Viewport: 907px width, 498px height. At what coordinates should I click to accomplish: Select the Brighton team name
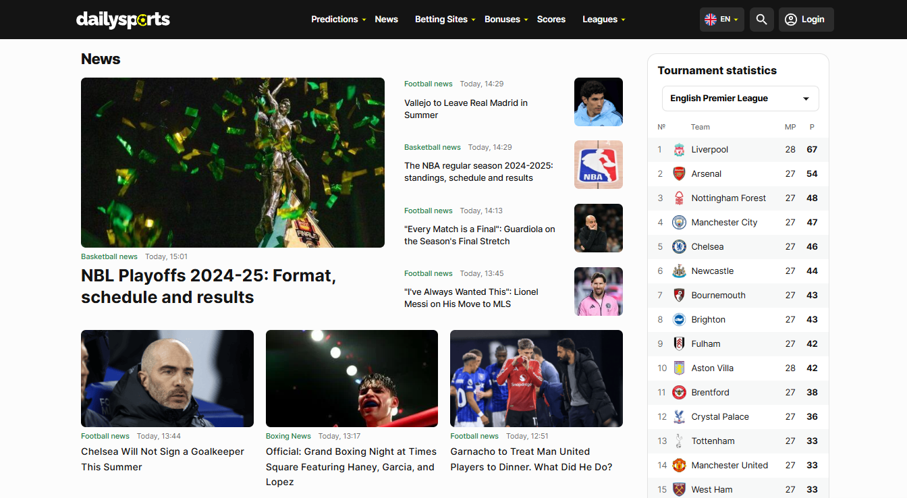pos(709,320)
